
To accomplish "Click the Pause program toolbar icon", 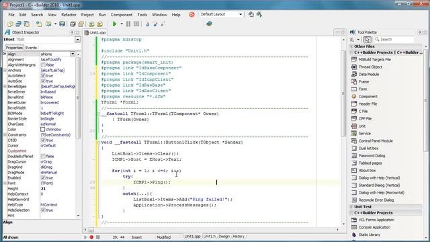I will coord(128,24).
